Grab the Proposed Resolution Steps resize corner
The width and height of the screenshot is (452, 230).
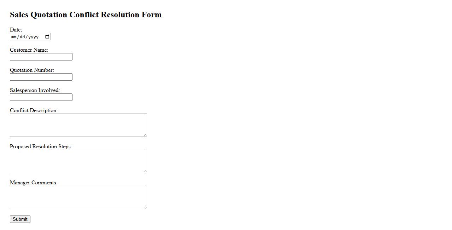[x=145, y=171]
